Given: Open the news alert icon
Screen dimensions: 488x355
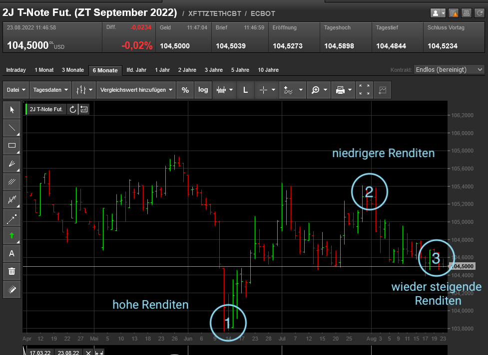Looking at the screenshot, I should point(453,13).
